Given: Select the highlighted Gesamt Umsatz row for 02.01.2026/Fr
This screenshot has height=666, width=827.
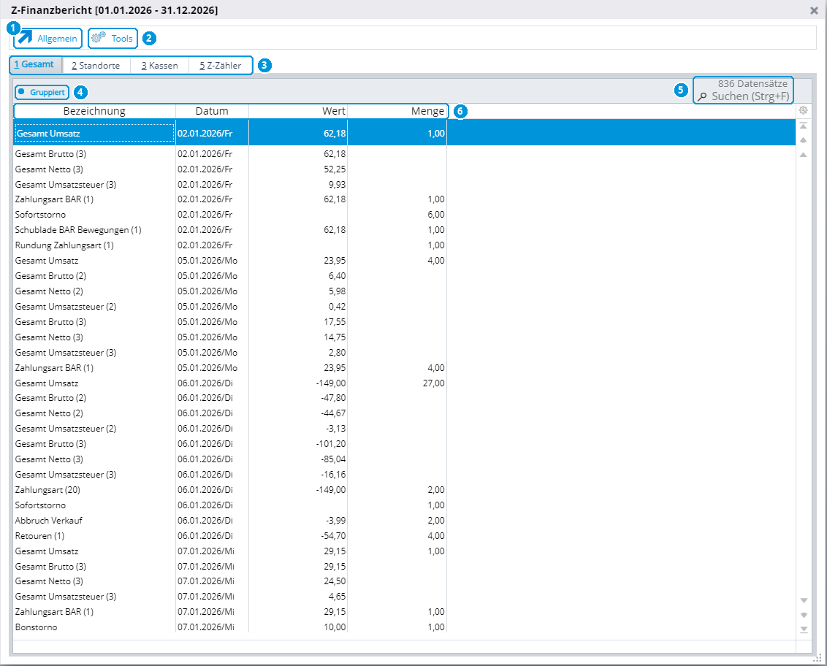Looking at the screenshot, I should [x=404, y=134].
